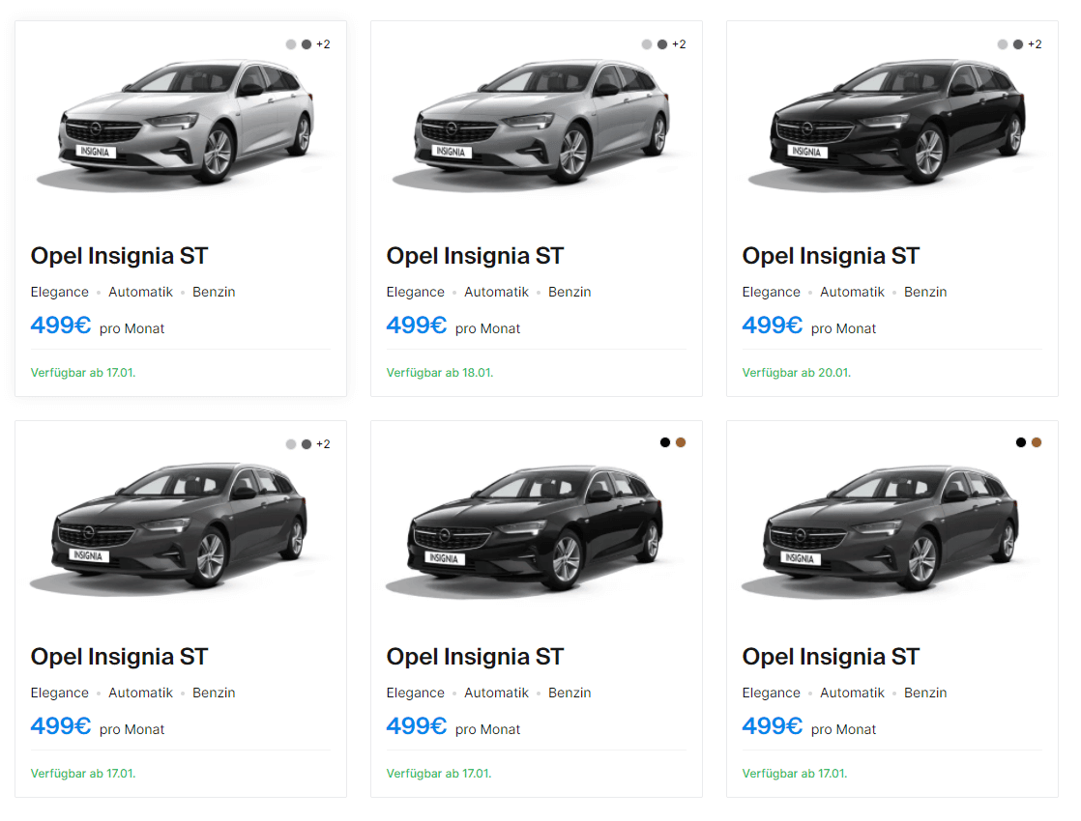
Task: Click Automatik label in the 18.01 card
Action: pos(496,292)
